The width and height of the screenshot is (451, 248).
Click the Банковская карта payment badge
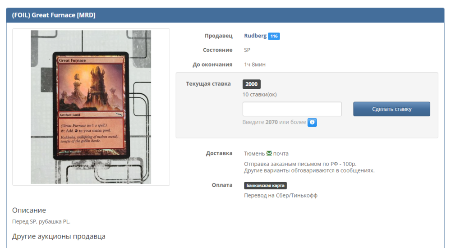[x=265, y=185]
